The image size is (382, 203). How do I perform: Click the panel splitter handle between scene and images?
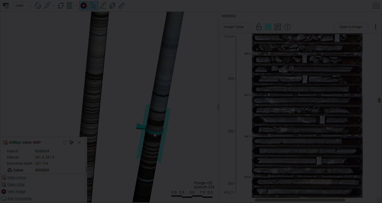[x=218, y=107]
